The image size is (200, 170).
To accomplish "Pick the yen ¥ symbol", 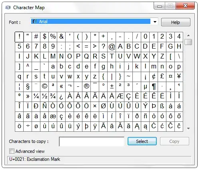I will (x=179, y=77).
